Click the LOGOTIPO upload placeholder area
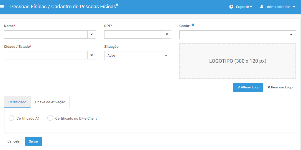Image resolution: width=301 pixels, height=150 pixels. click(238, 61)
